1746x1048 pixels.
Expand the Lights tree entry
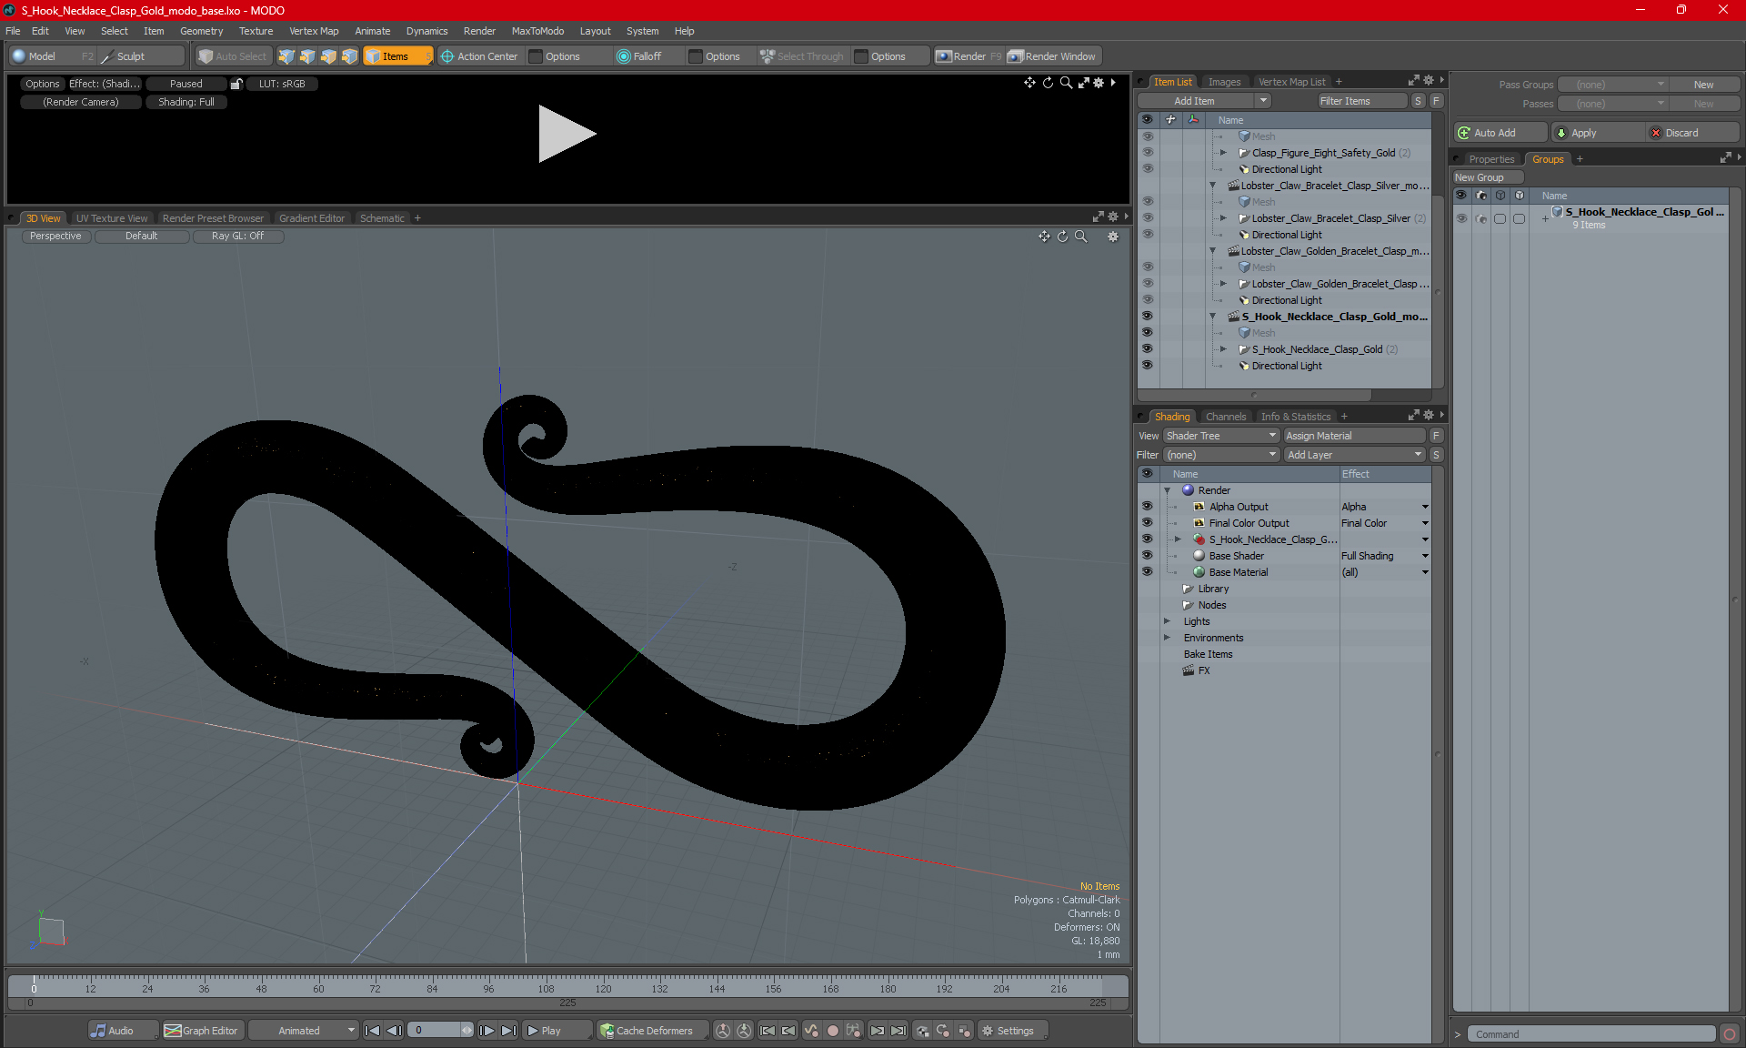click(x=1168, y=621)
